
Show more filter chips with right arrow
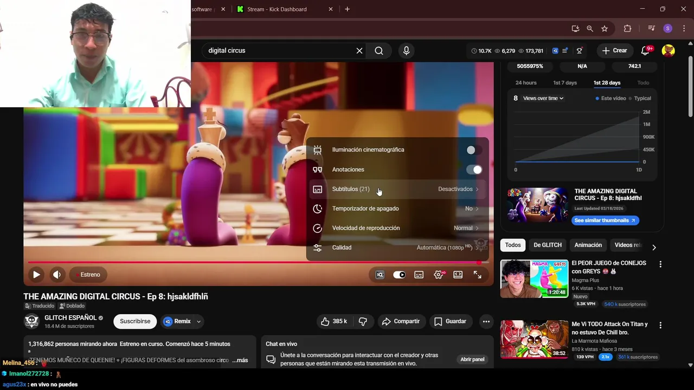point(654,248)
